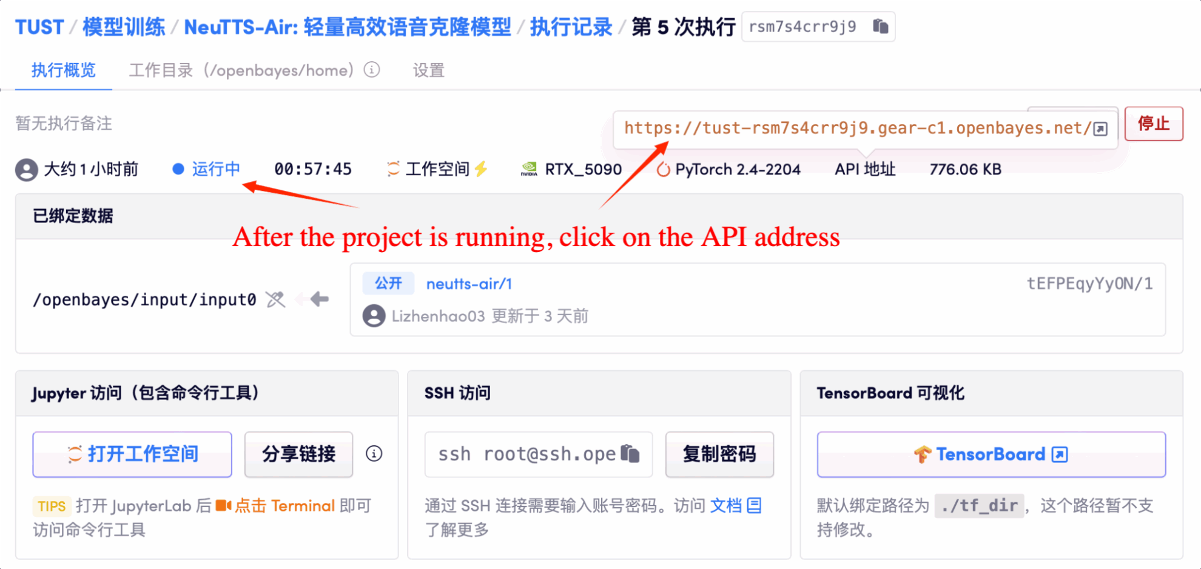Click the 复制密码 button
This screenshot has height=569, width=1201.
pyautogui.click(x=719, y=454)
